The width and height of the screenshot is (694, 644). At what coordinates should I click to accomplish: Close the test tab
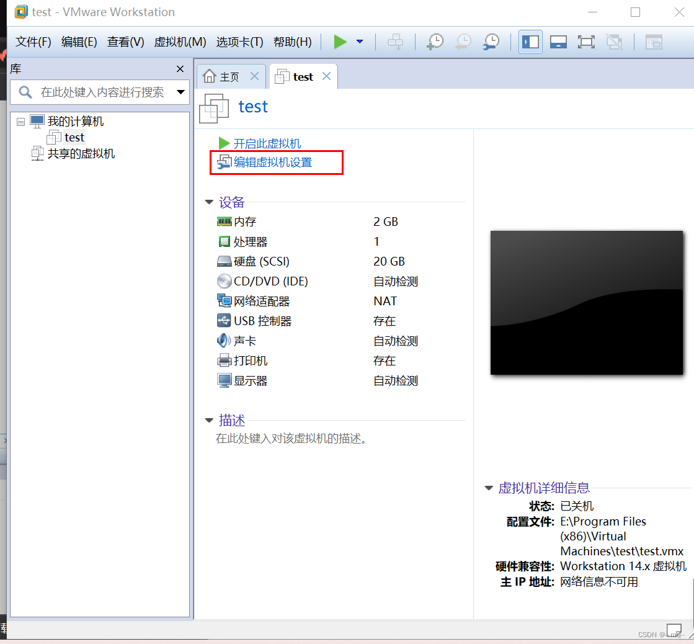click(x=327, y=76)
